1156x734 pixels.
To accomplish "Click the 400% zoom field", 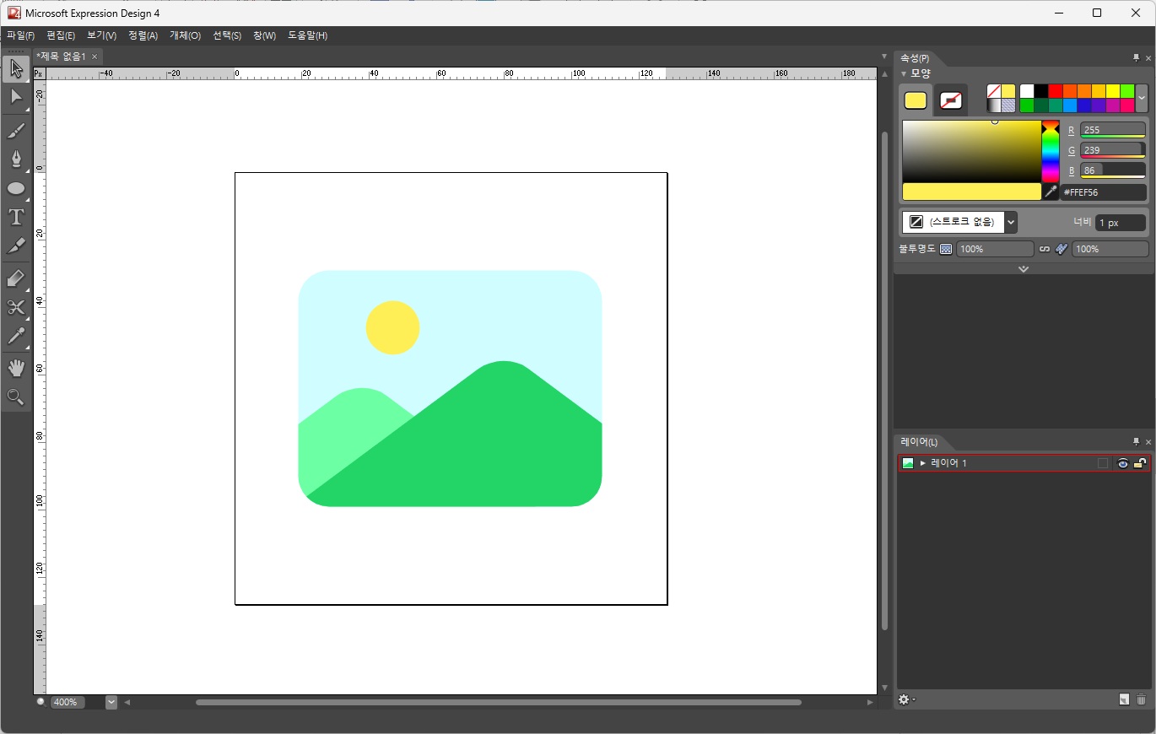I will pos(68,702).
